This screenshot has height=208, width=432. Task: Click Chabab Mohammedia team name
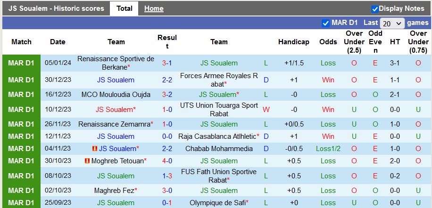[219, 149]
